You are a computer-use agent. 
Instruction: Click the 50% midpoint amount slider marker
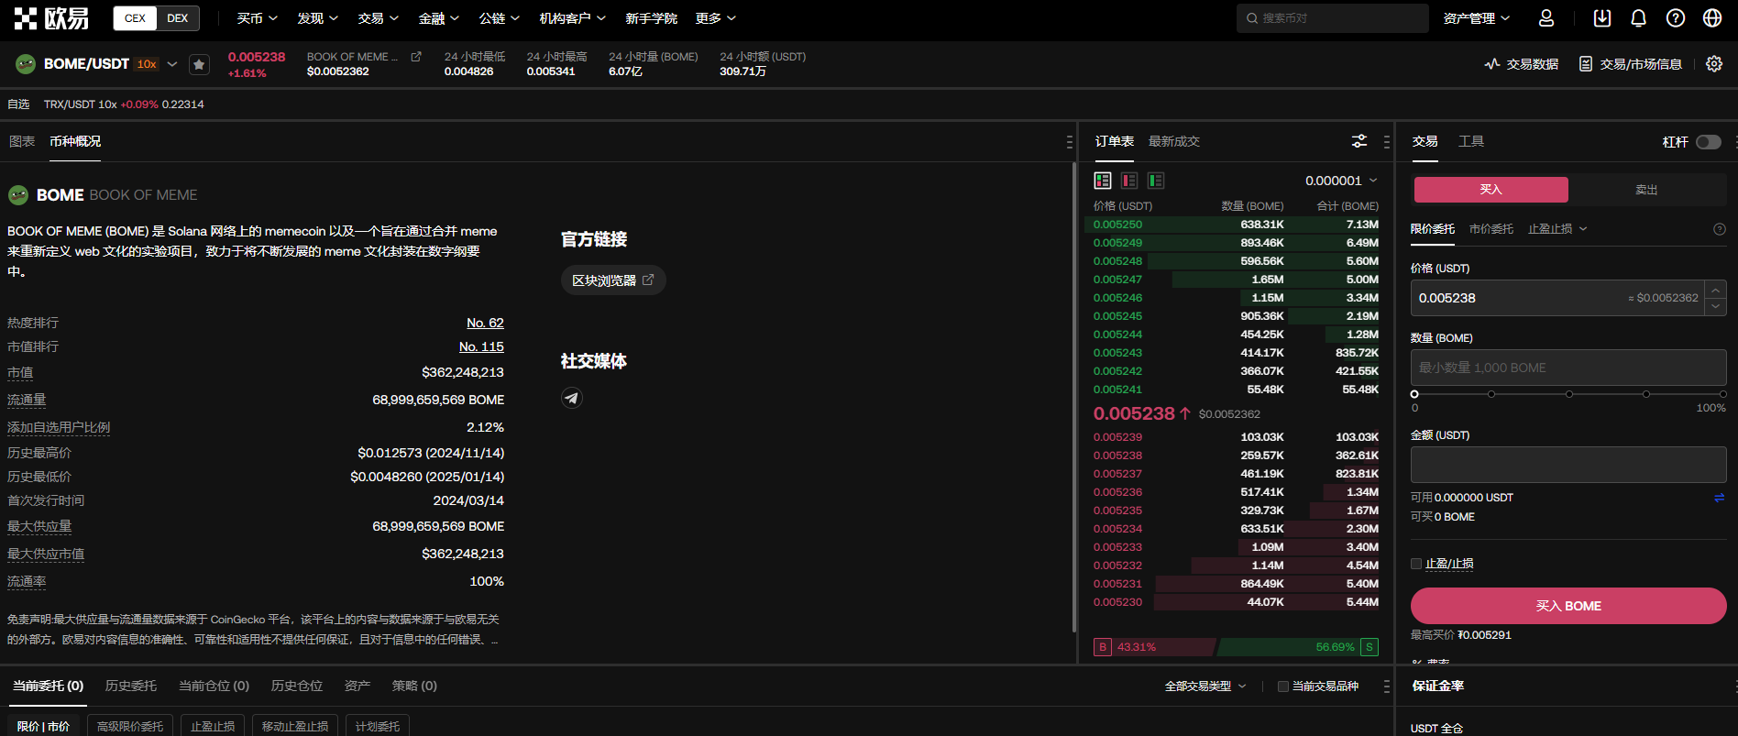[x=1569, y=394]
